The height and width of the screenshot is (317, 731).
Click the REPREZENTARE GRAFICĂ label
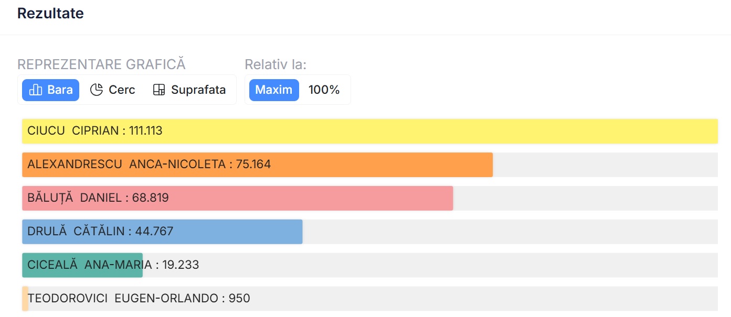[101, 64]
